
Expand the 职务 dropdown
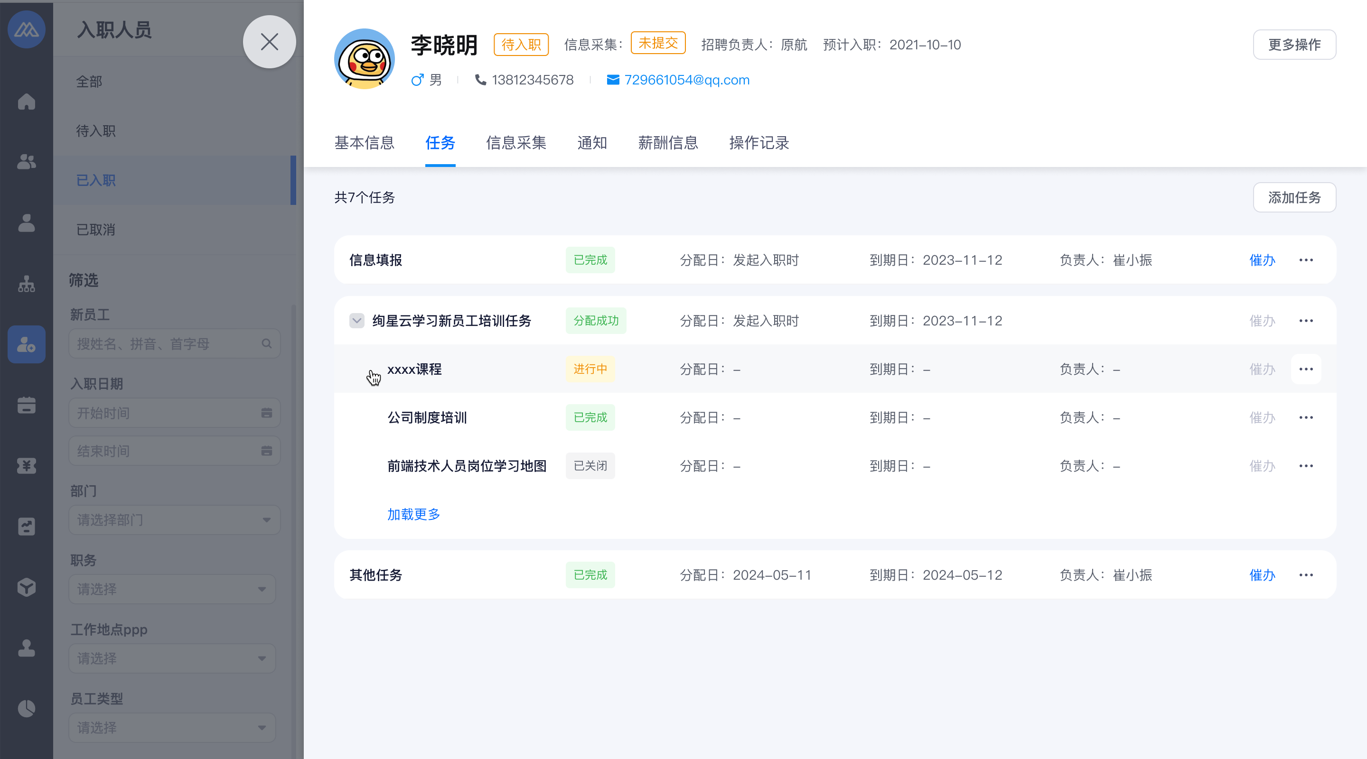point(171,589)
